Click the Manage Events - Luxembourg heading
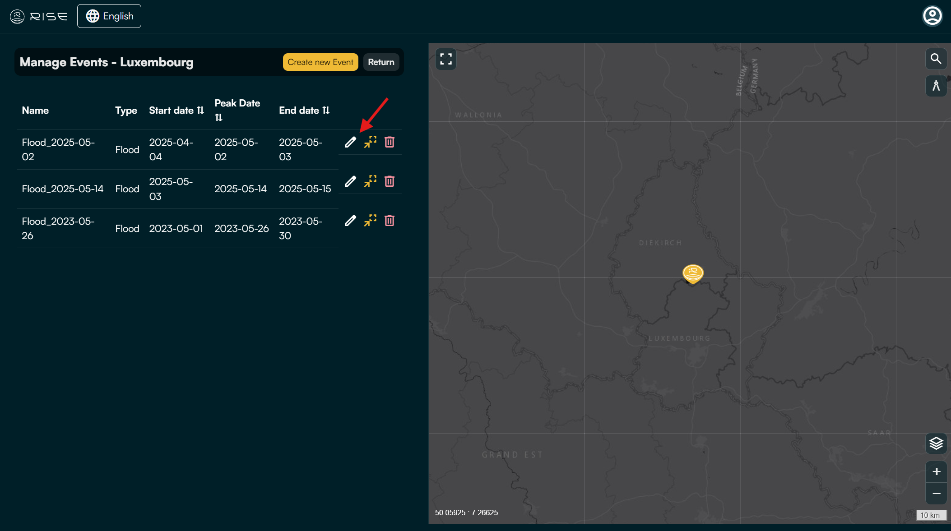The image size is (951, 531). click(x=107, y=62)
